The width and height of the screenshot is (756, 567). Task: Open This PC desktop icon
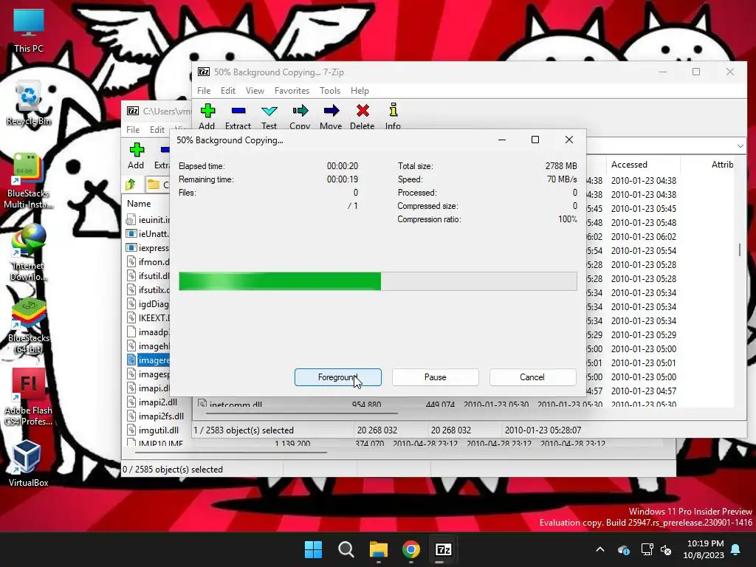pyautogui.click(x=29, y=31)
